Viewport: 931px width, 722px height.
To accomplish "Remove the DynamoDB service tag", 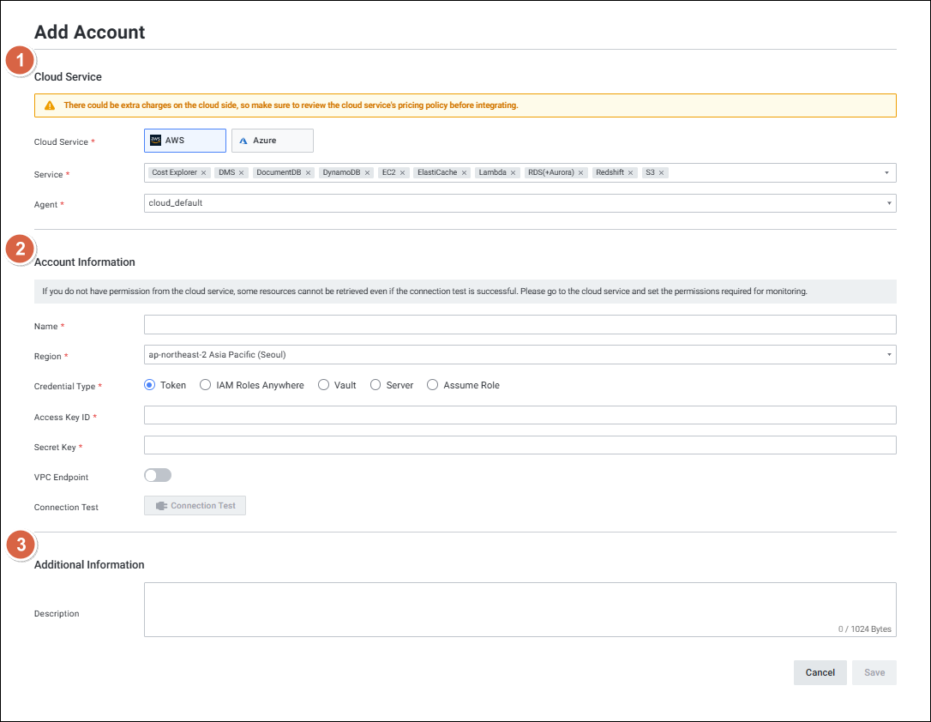I will [367, 173].
